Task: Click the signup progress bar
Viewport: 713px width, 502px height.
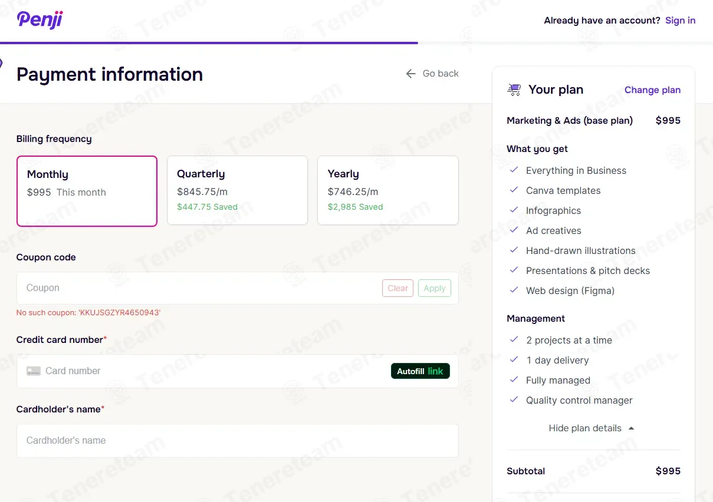Action: point(356,43)
